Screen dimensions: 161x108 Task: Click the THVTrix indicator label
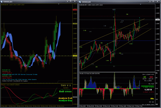pyautogui.click(x=10, y=85)
